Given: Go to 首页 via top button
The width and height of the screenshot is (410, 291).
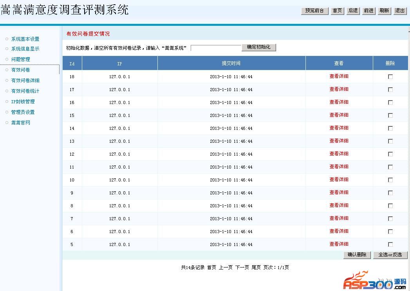Looking at the screenshot, I should tap(337, 11).
